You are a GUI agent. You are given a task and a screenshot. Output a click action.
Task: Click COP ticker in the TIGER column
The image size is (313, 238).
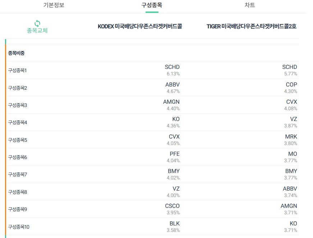point(291,84)
